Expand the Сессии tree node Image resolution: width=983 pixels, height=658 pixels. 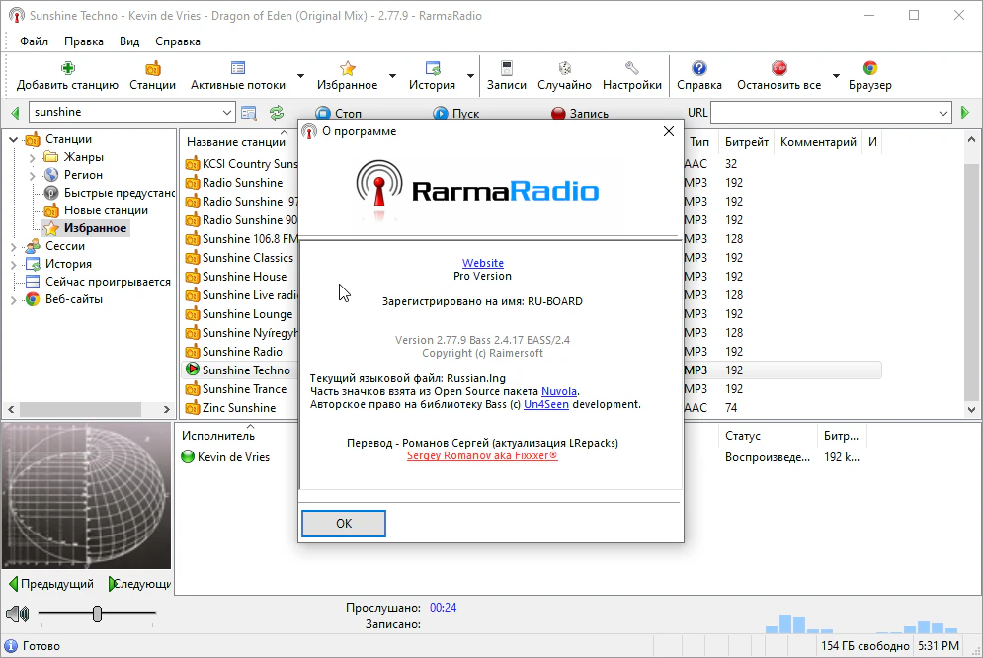pyautogui.click(x=13, y=246)
